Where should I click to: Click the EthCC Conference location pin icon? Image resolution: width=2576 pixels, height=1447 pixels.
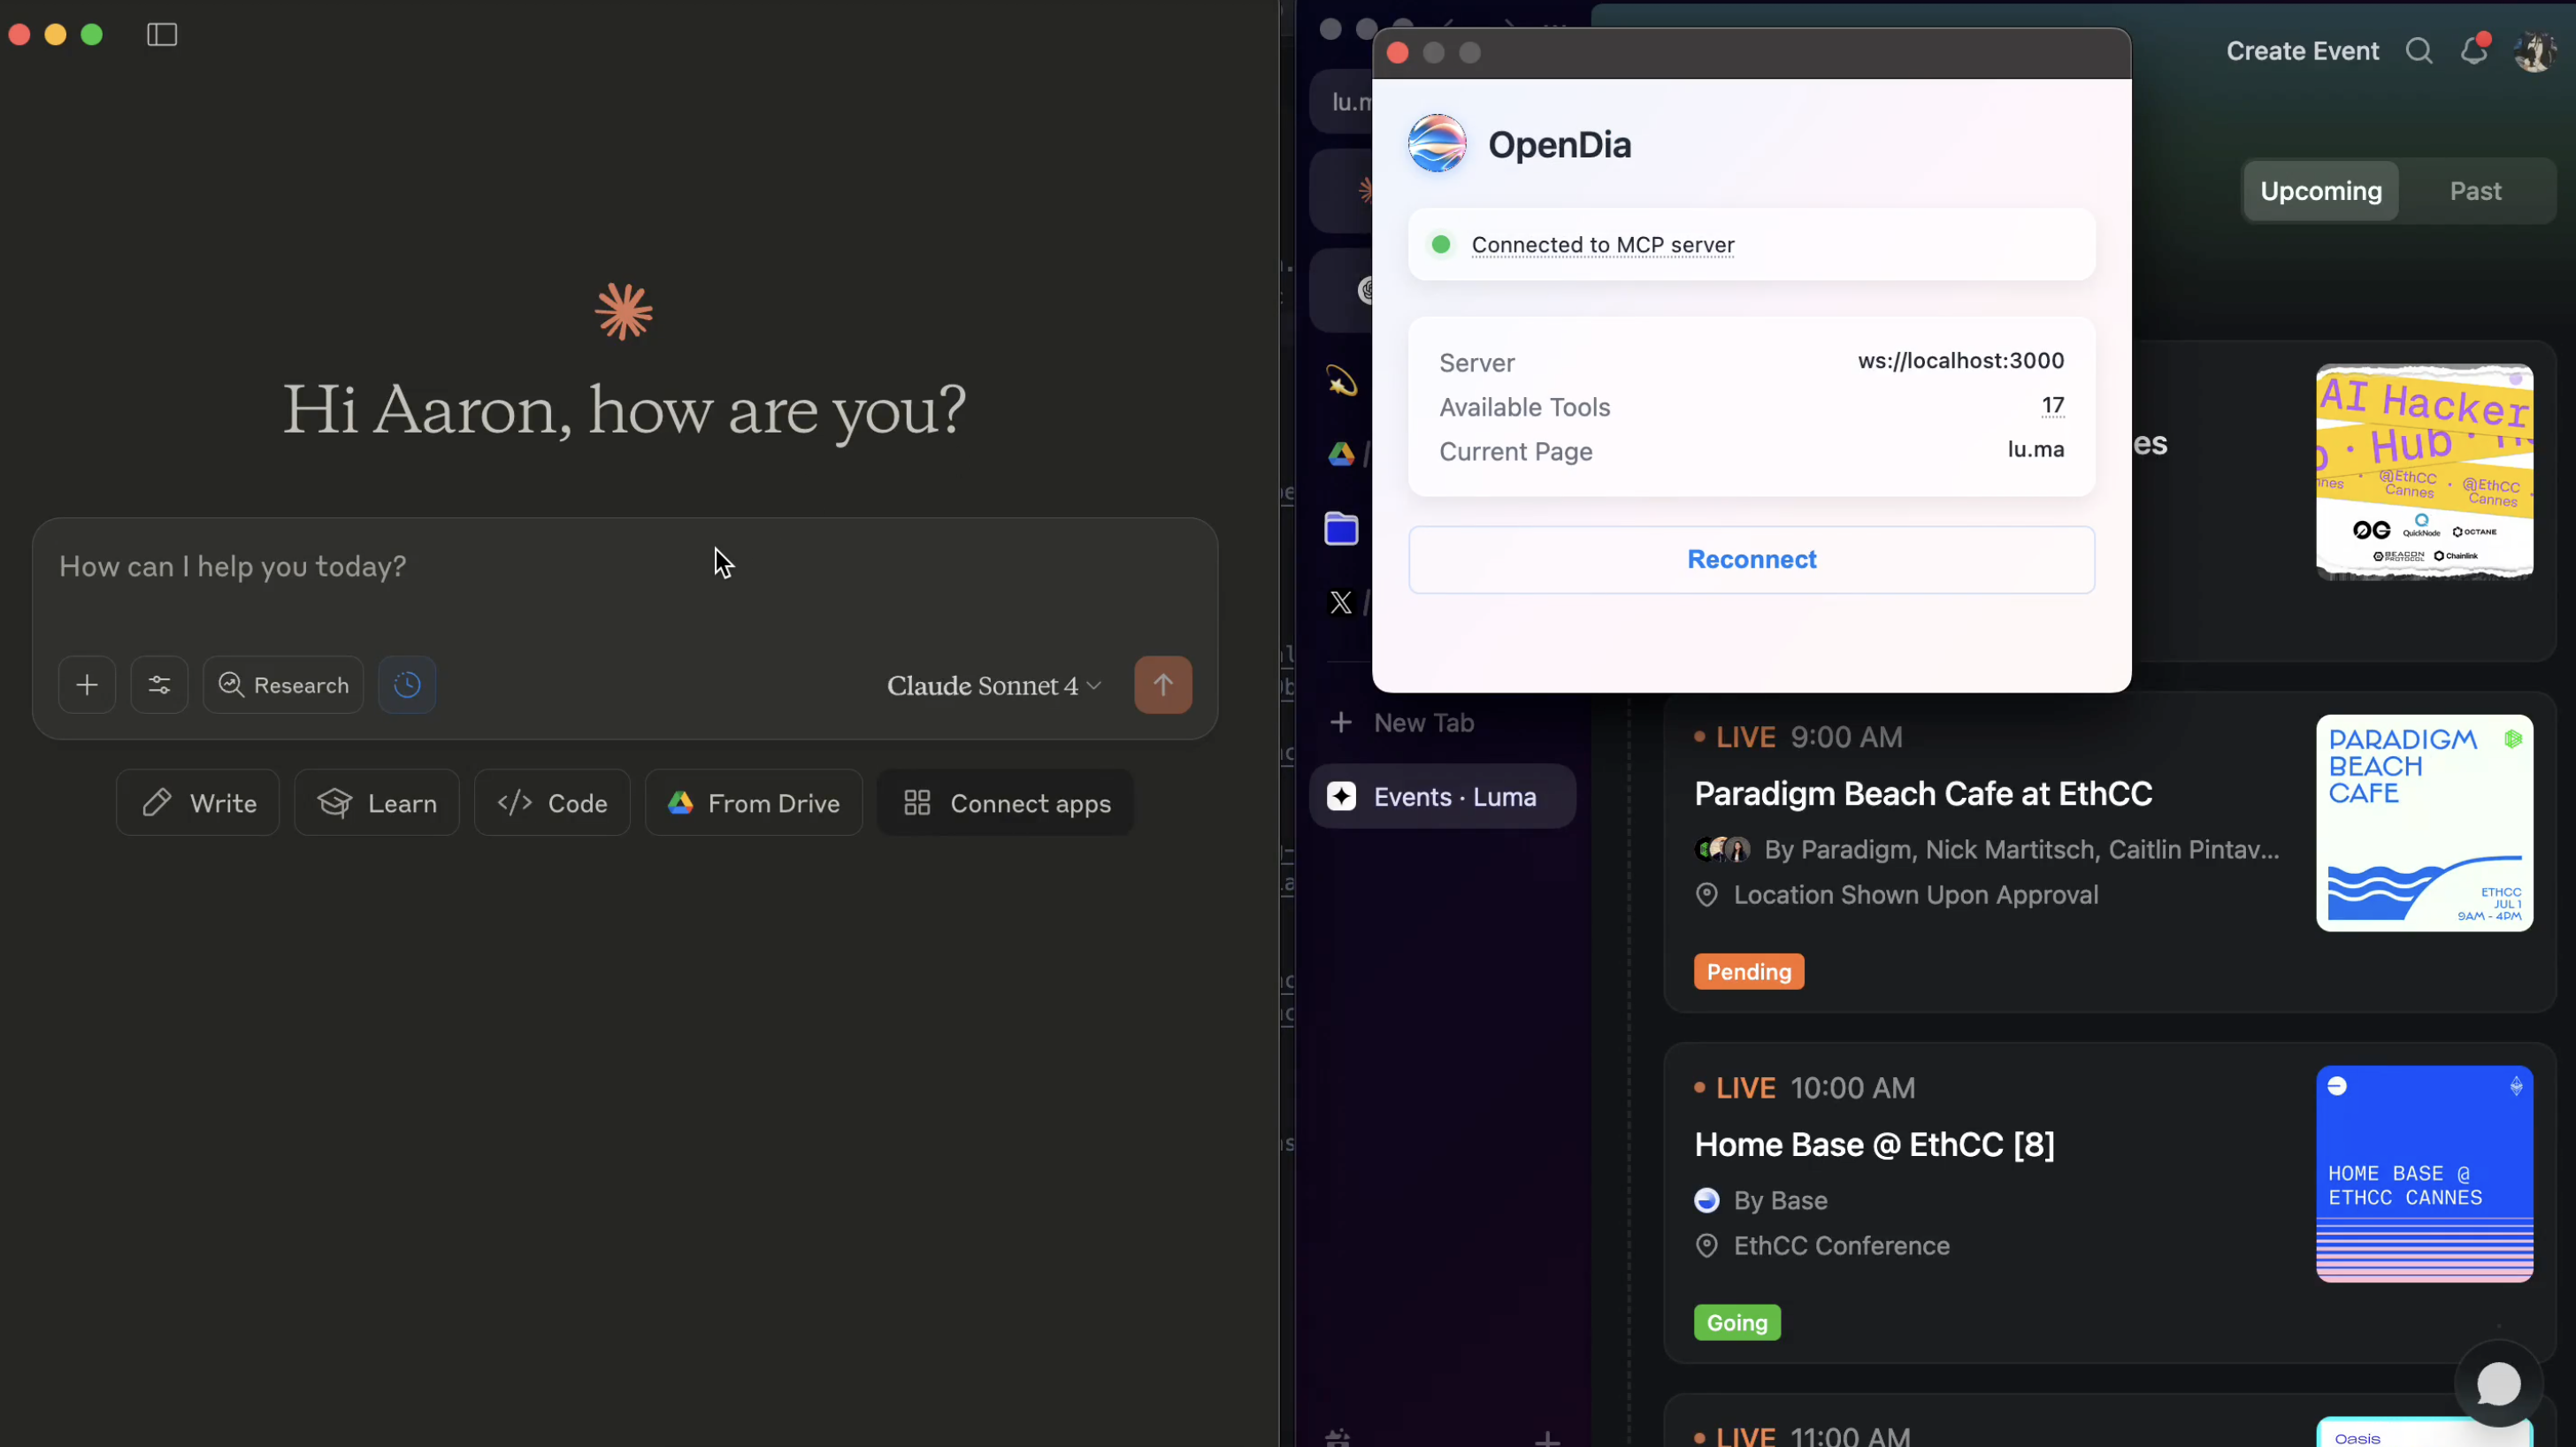pos(1707,1246)
